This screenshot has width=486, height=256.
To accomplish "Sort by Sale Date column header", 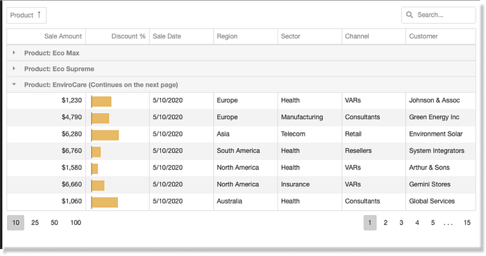I will 181,36.
